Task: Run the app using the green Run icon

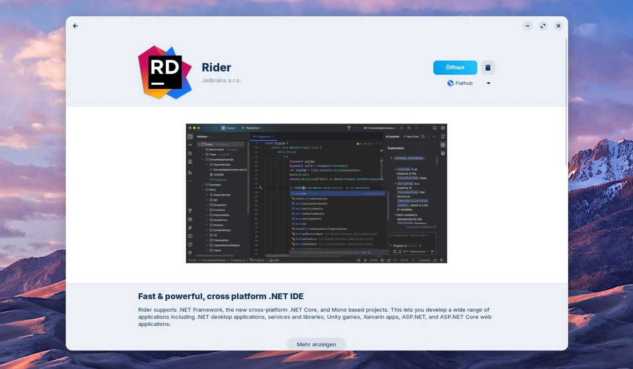Action: point(402,128)
